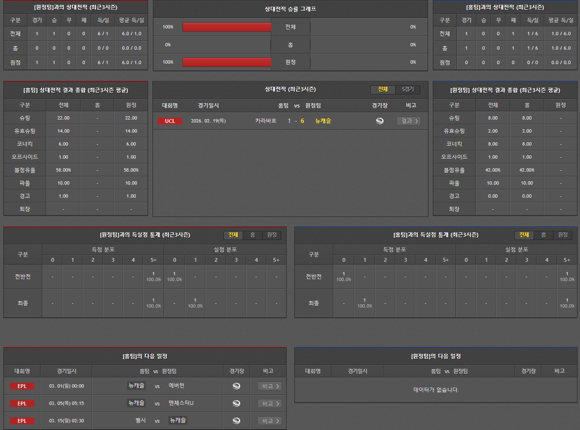The height and width of the screenshot is (430, 580).
Task: Click stadium icon for 뉴캐슬 vs 에버턴
Action: click(x=236, y=386)
